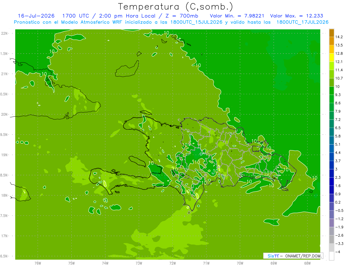Click legend value '4.4'

click(338, 152)
